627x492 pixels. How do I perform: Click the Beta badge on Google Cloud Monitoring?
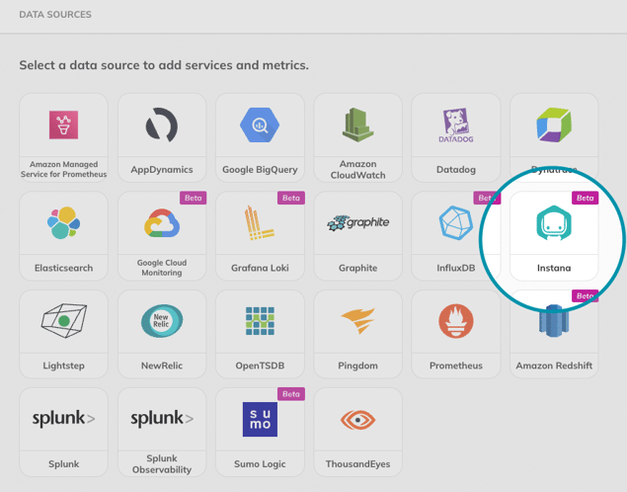coord(194,198)
